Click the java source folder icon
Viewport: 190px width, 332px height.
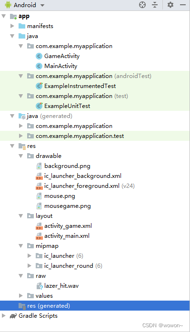click(x=22, y=36)
